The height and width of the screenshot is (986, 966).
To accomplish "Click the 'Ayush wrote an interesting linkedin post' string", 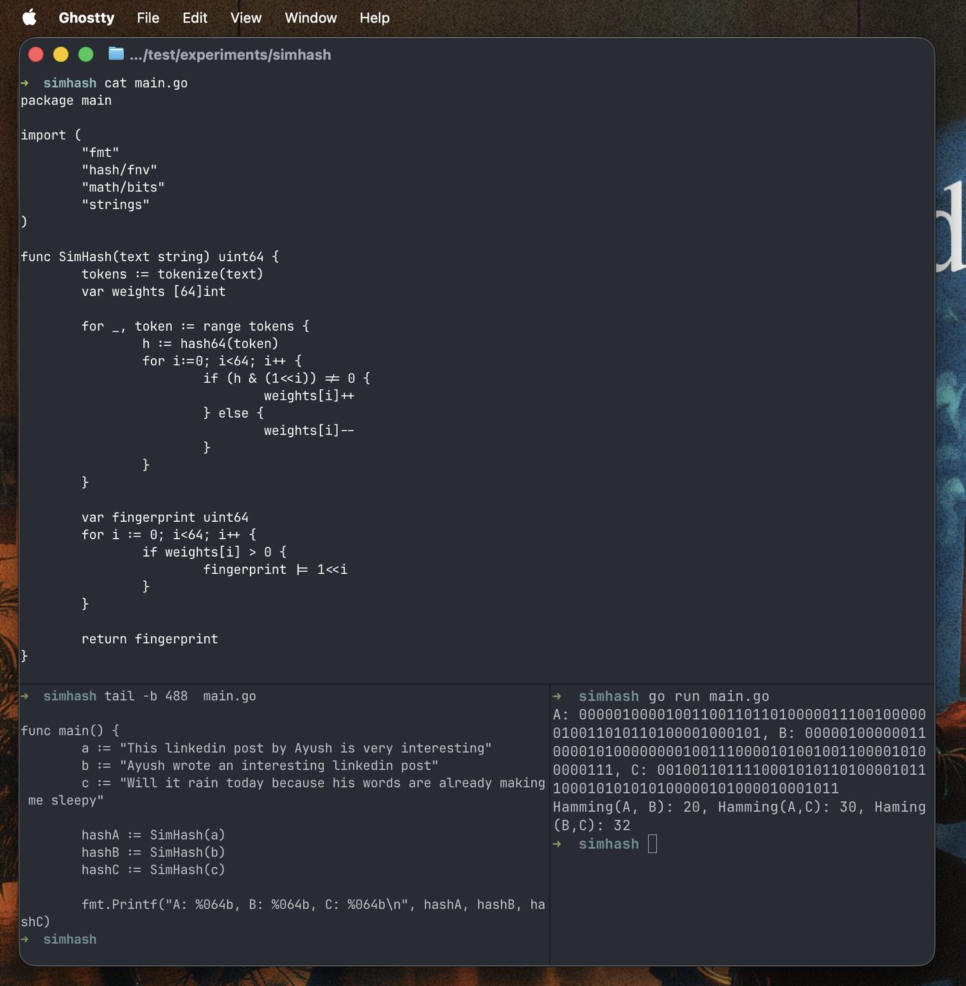I will tap(279, 765).
